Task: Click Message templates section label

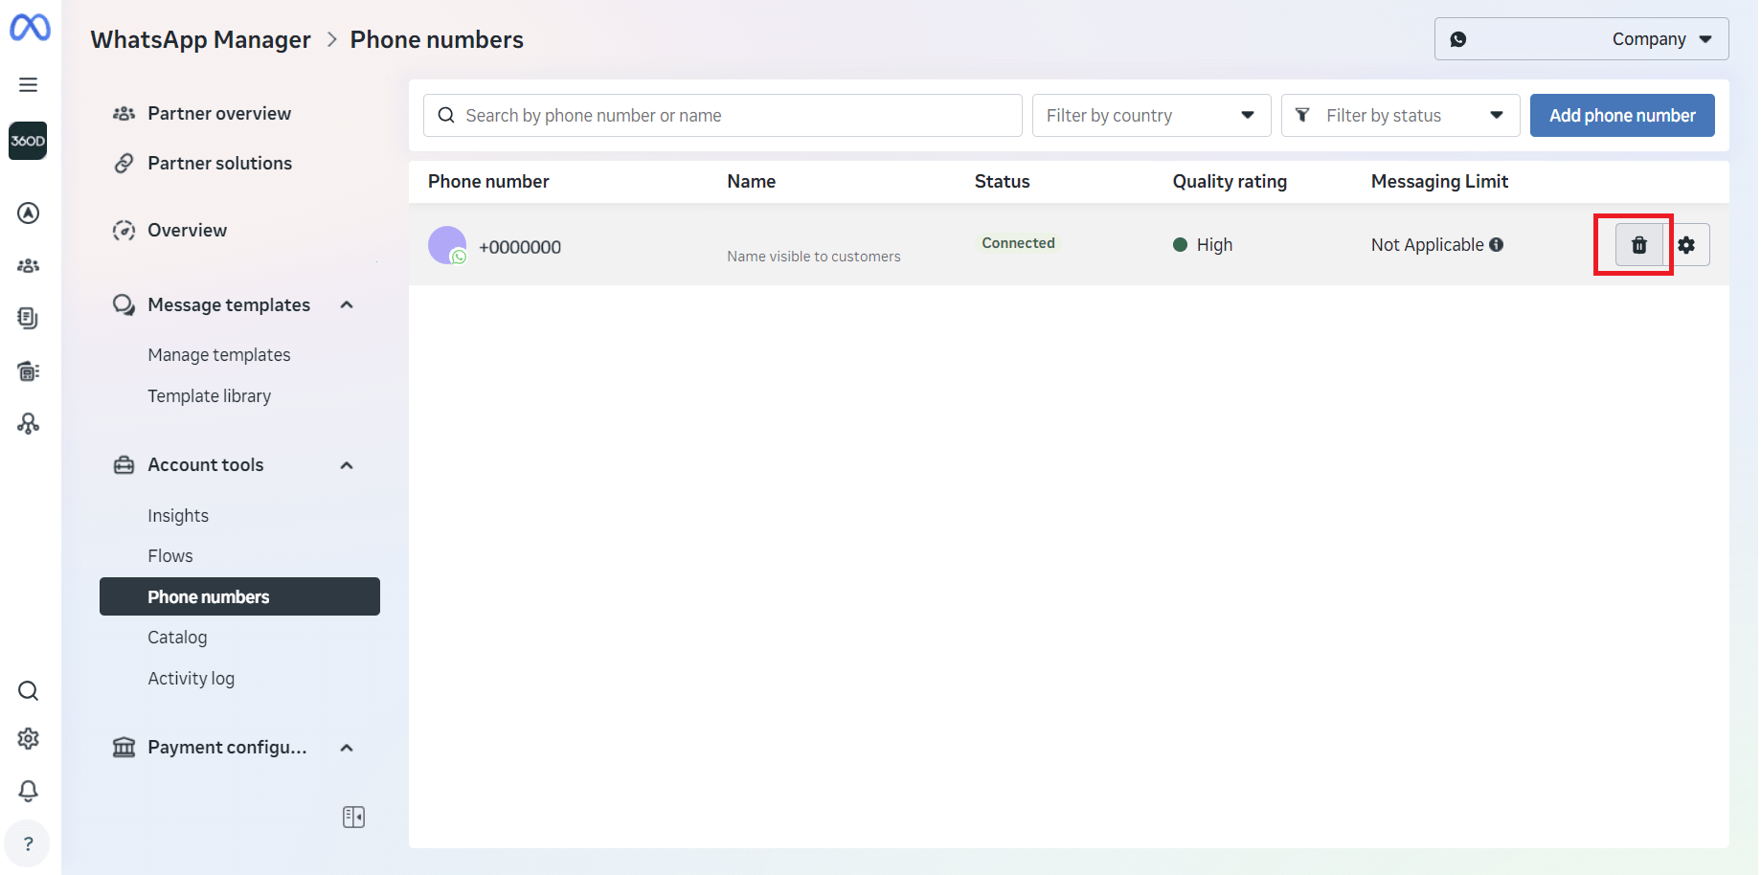Action: click(x=229, y=304)
